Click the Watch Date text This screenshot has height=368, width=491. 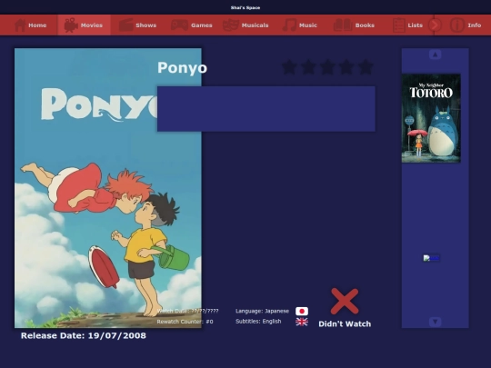[187, 311]
